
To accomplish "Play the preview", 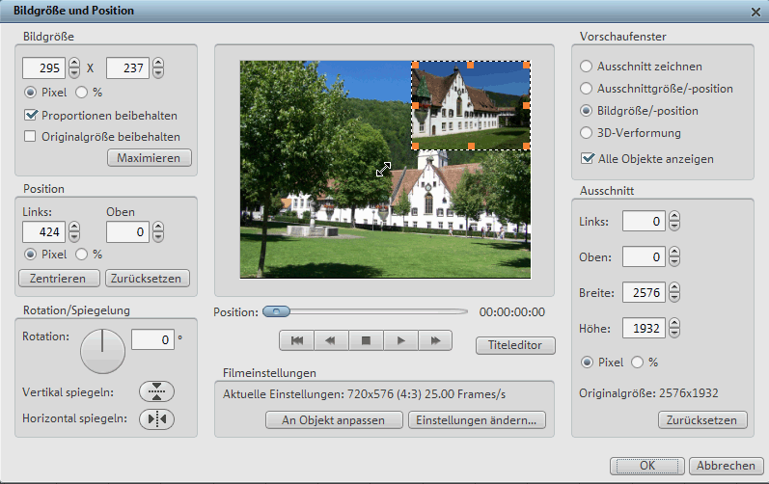I will [400, 340].
